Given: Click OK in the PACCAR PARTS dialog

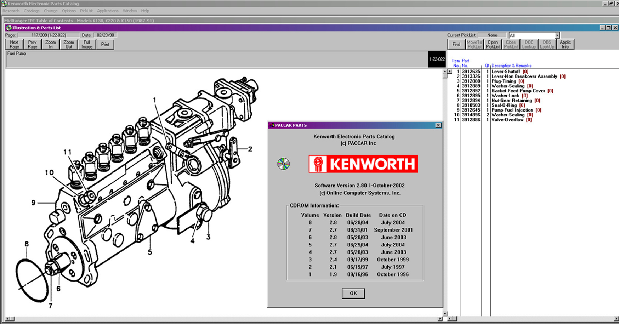Looking at the screenshot, I should pos(353,293).
